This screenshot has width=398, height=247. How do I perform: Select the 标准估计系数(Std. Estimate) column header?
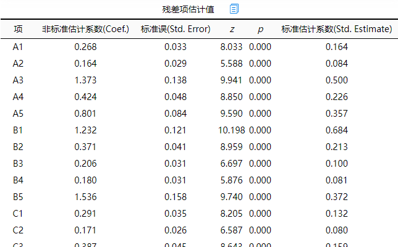point(336,29)
